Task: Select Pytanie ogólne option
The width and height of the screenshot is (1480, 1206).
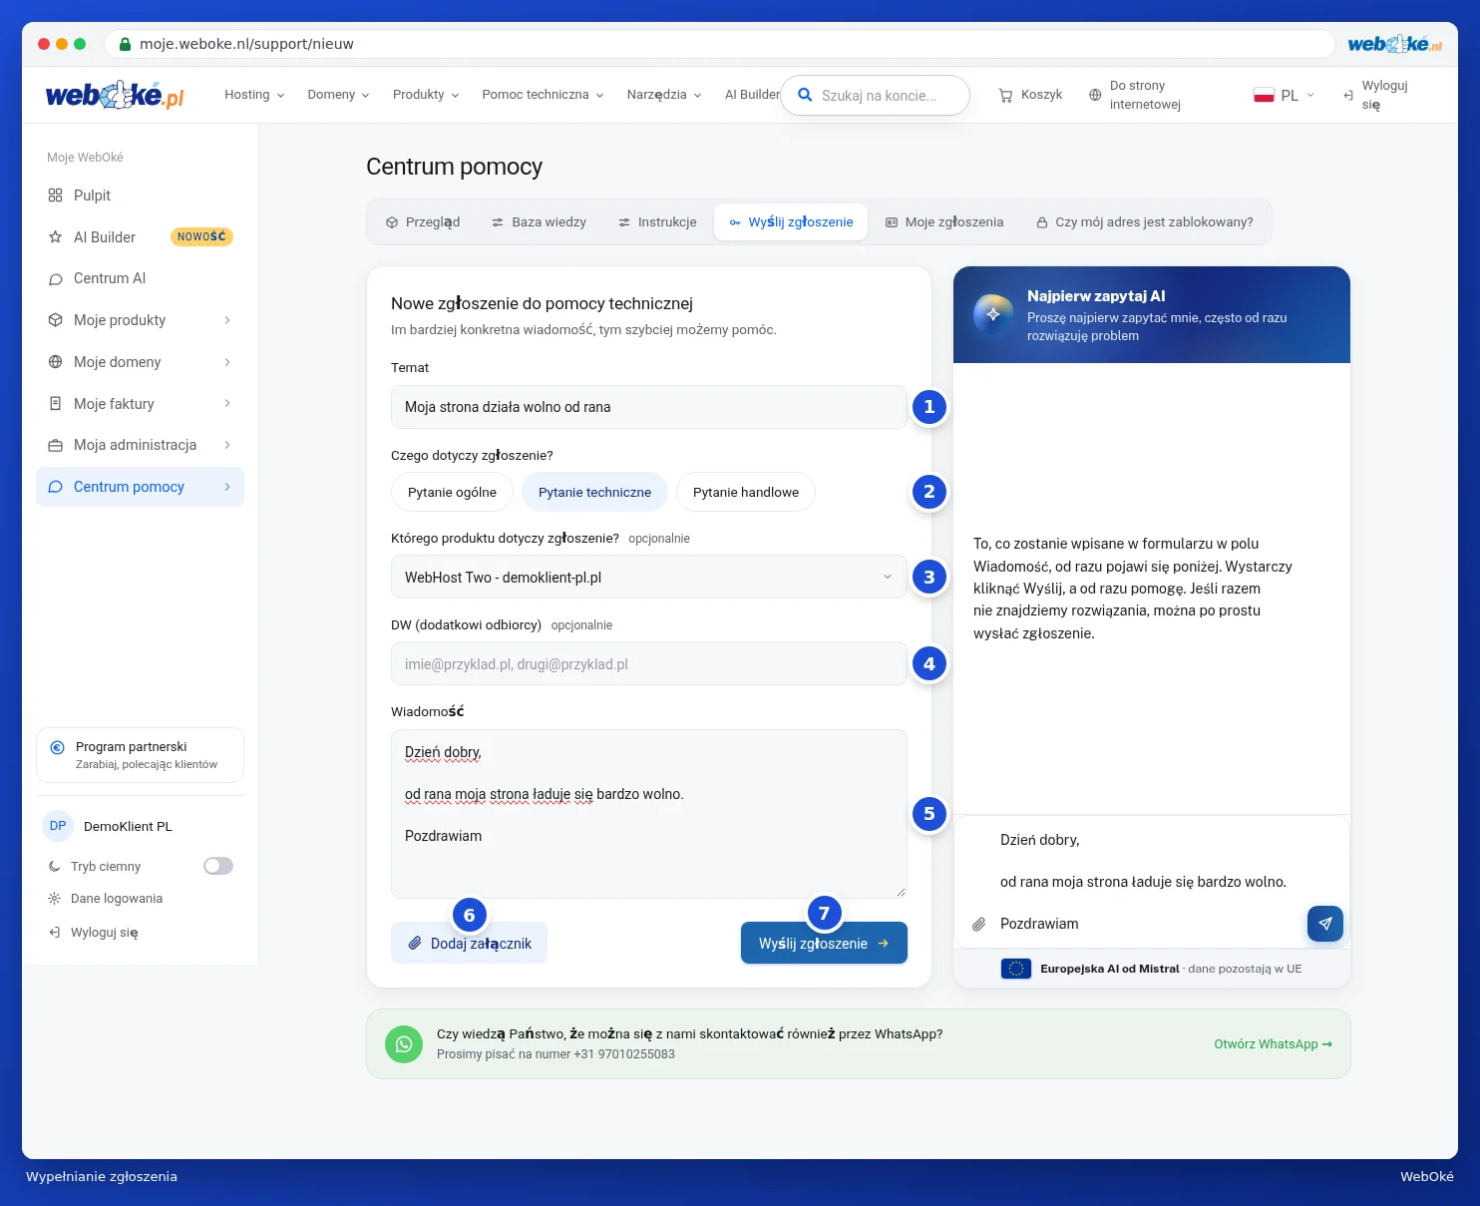Action: click(452, 492)
